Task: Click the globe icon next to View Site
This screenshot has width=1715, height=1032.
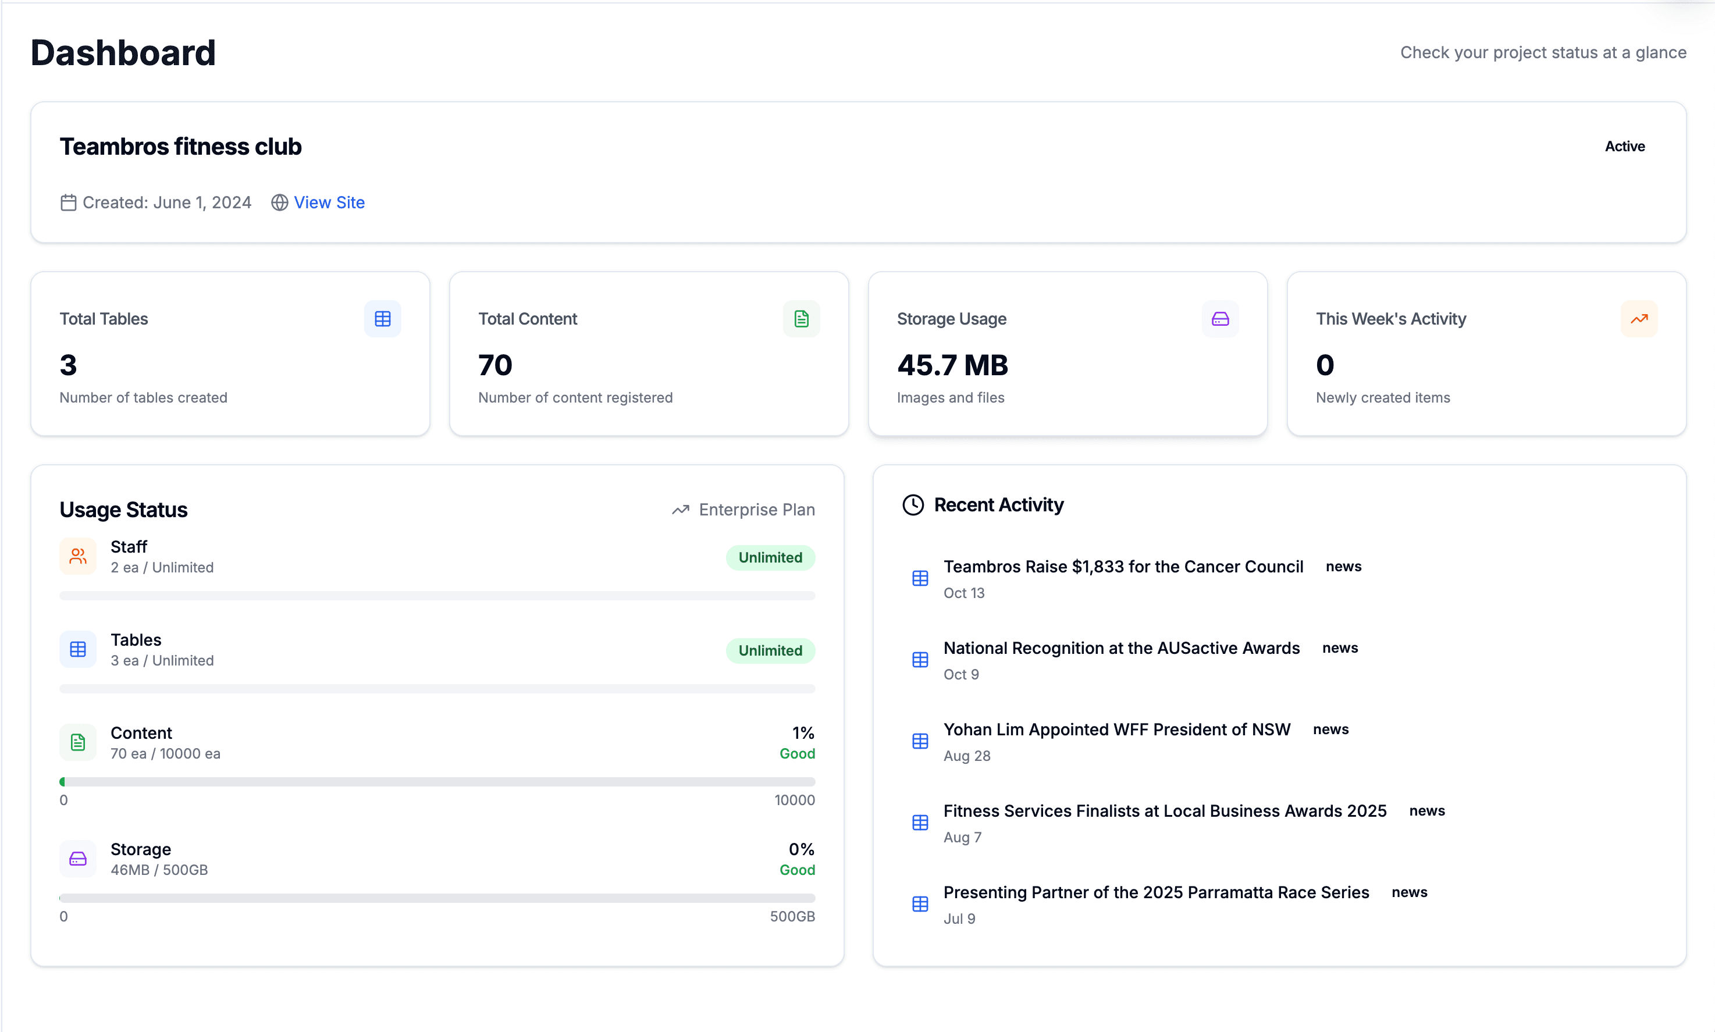Action: pos(280,202)
